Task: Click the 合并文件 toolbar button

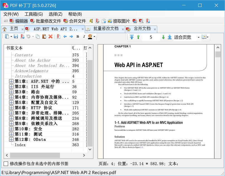Action: [75, 21]
